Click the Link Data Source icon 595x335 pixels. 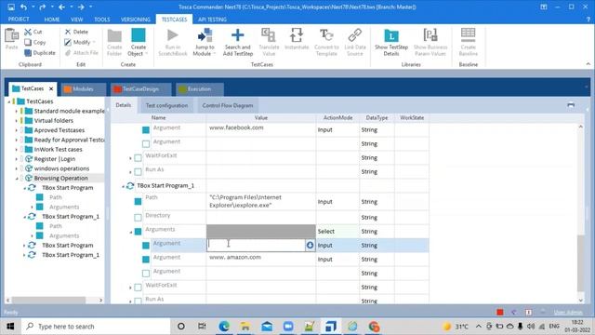point(355,35)
